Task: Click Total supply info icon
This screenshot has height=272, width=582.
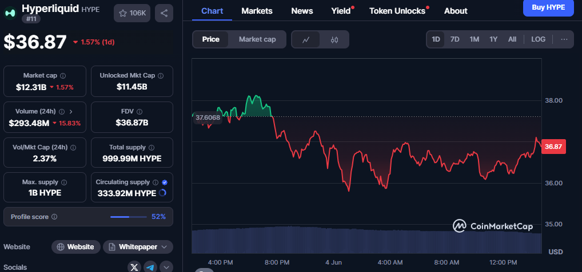Action: [152, 147]
